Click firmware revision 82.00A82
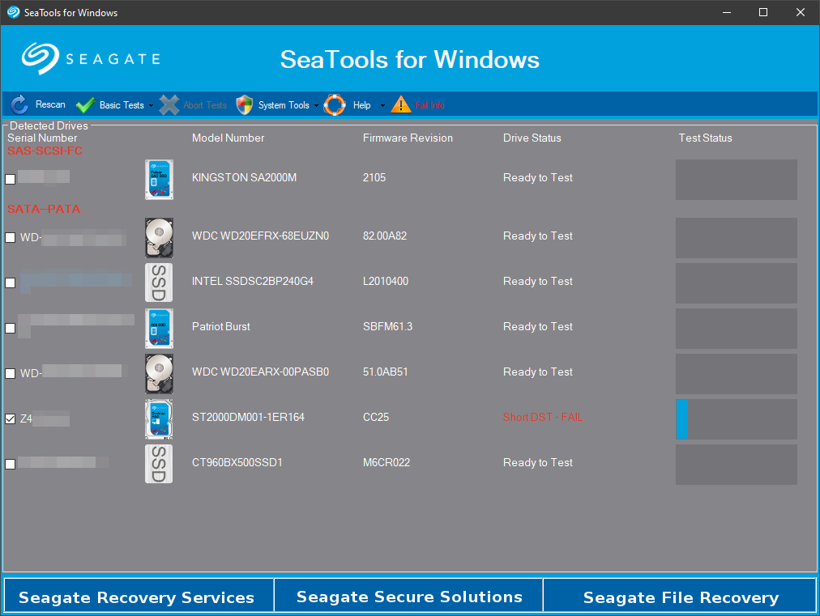The image size is (820, 616). [385, 236]
